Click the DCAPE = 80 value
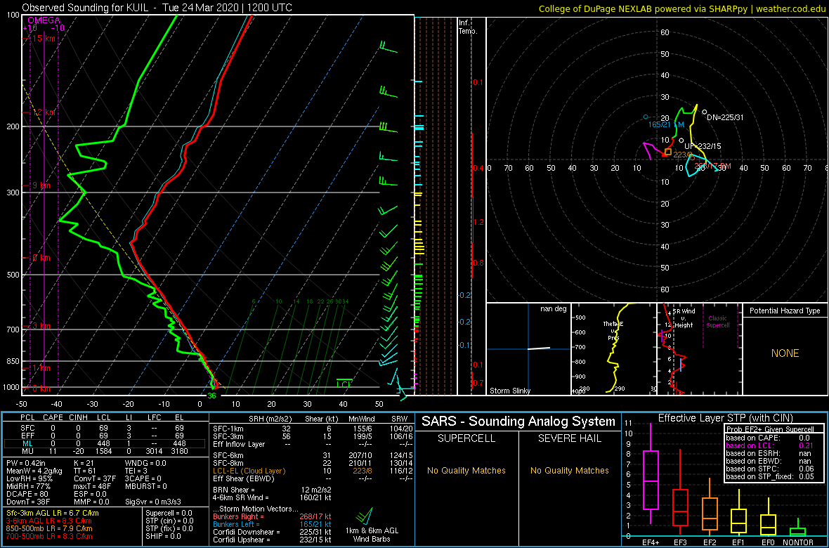Viewport: 829px width, 548px height. click(x=27, y=493)
